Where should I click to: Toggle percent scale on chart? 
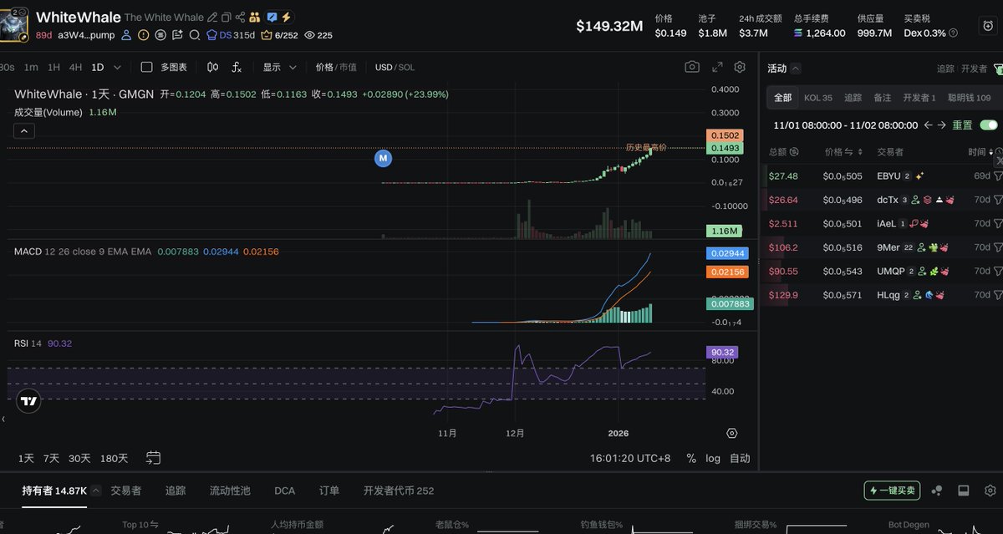point(691,458)
